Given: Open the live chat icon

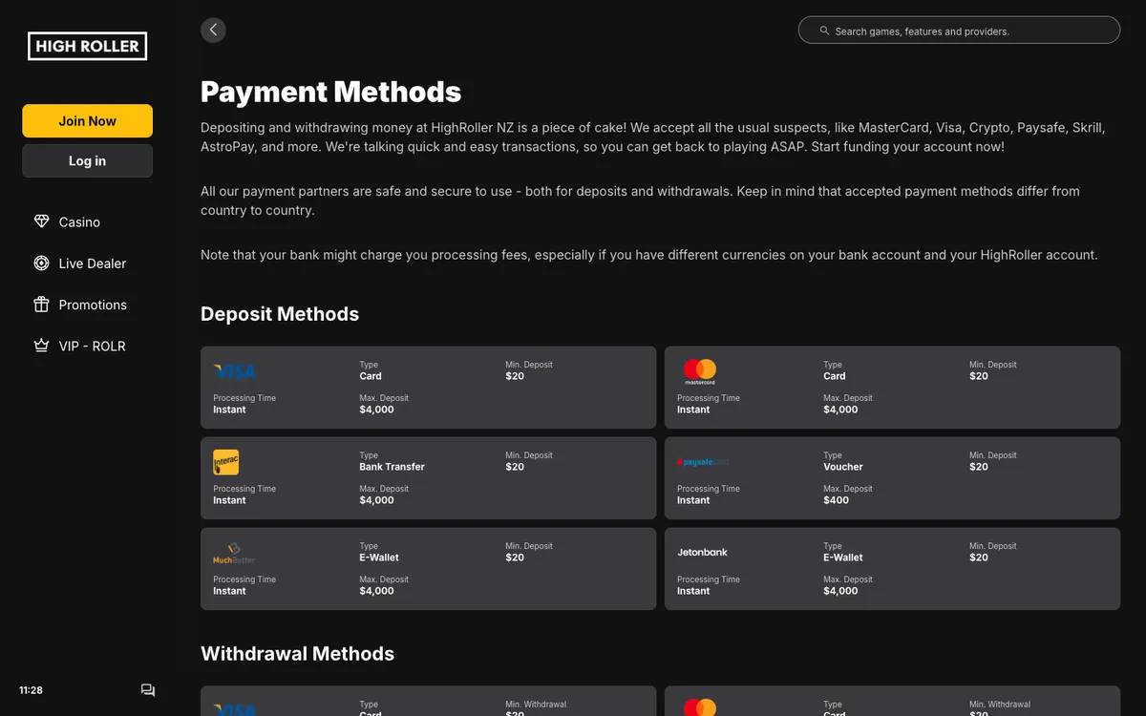Looking at the screenshot, I should tap(148, 690).
